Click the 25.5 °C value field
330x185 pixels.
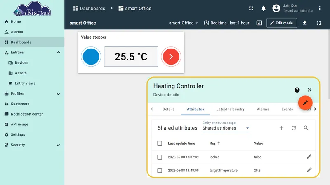point(131,57)
